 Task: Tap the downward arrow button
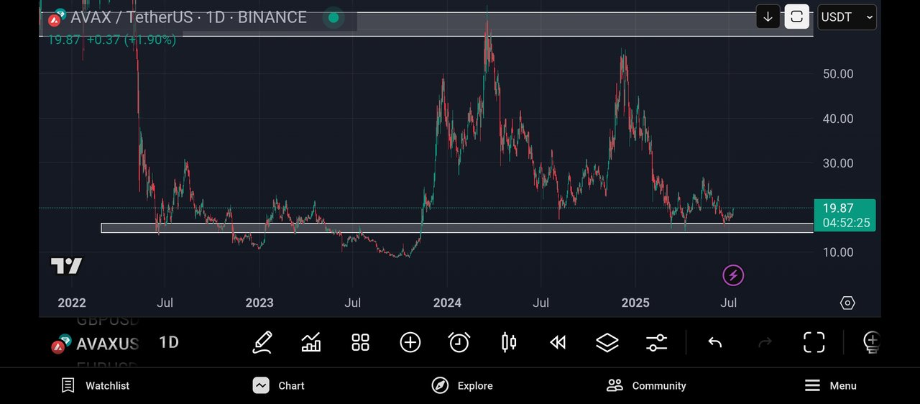pyautogui.click(x=768, y=17)
